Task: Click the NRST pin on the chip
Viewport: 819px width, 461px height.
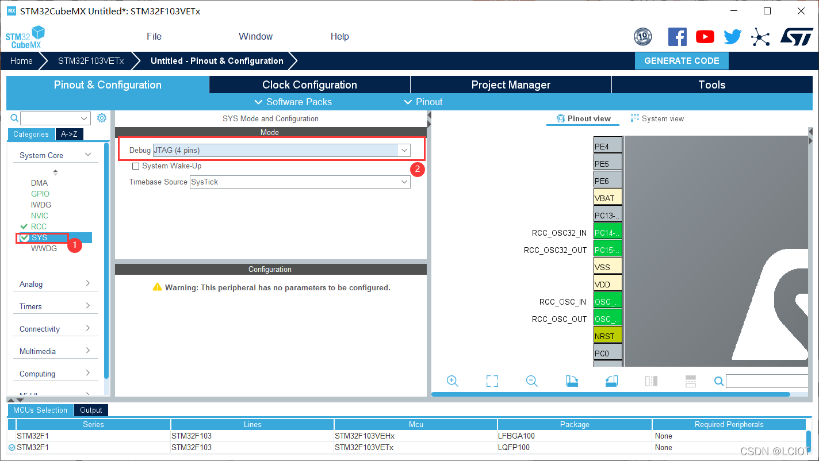Action: point(608,336)
